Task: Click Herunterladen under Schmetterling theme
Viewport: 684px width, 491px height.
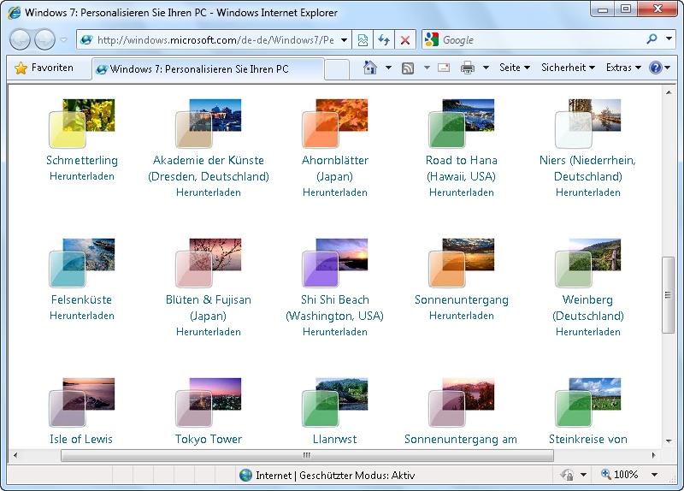Action: pyautogui.click(x=82, y=176)
